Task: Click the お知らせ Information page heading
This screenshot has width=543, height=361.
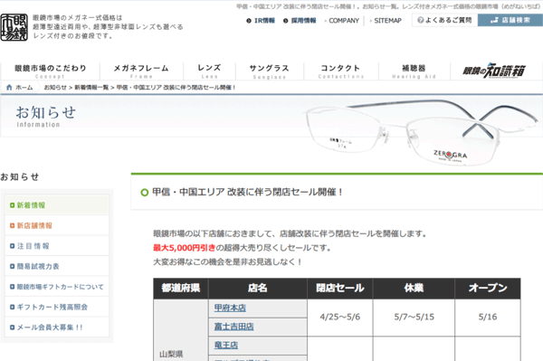Action: (x=45, y=117)
